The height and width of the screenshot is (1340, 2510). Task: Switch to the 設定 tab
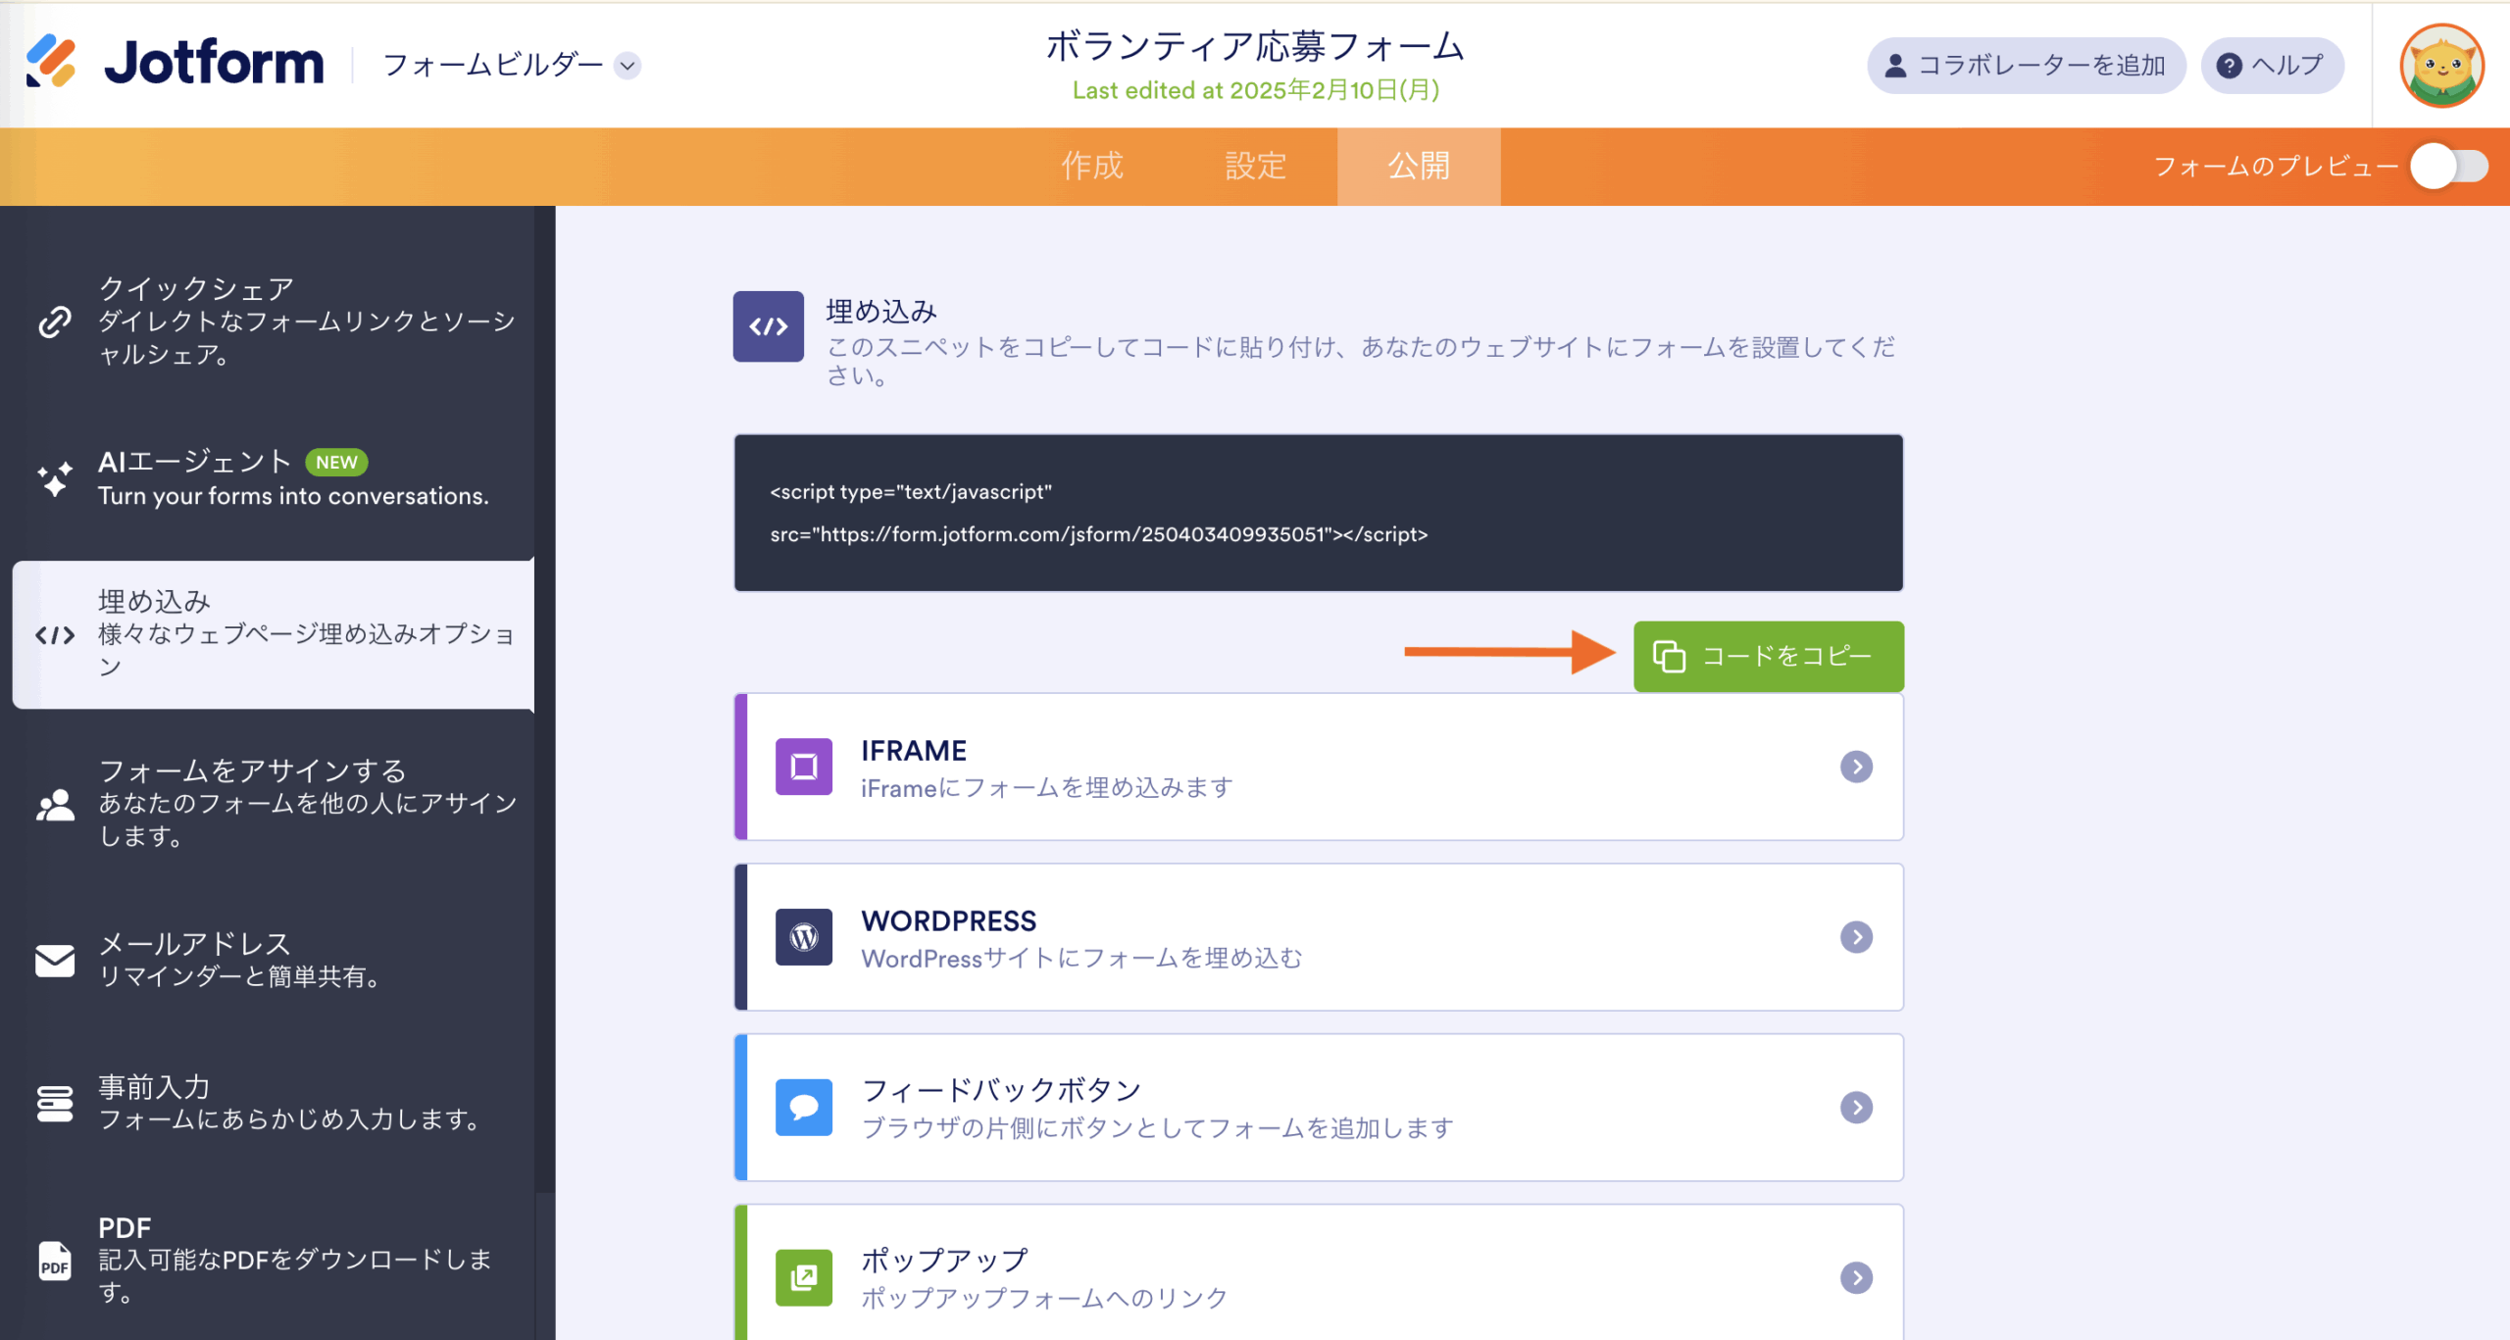pos(1255,166)
